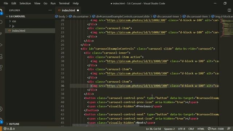Change CRLF line ending setting
This screenshot has height=131, width=233.
pyautogui.click(x=191, y=129)
